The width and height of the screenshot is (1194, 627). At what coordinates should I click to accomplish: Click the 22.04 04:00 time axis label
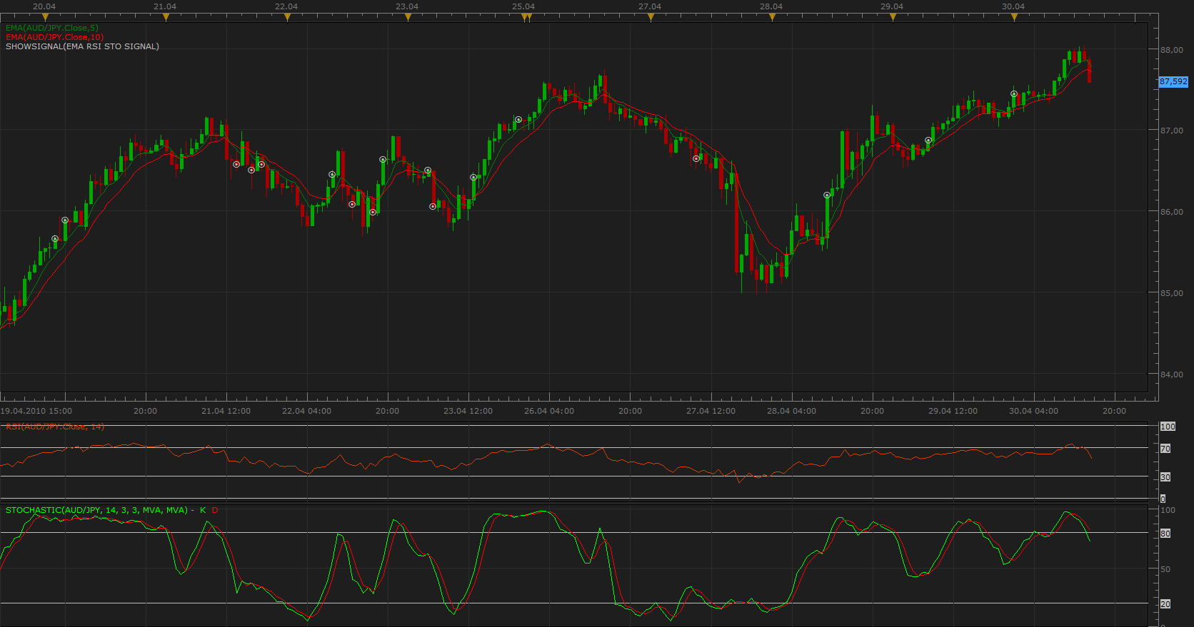(x=306, y=411)
